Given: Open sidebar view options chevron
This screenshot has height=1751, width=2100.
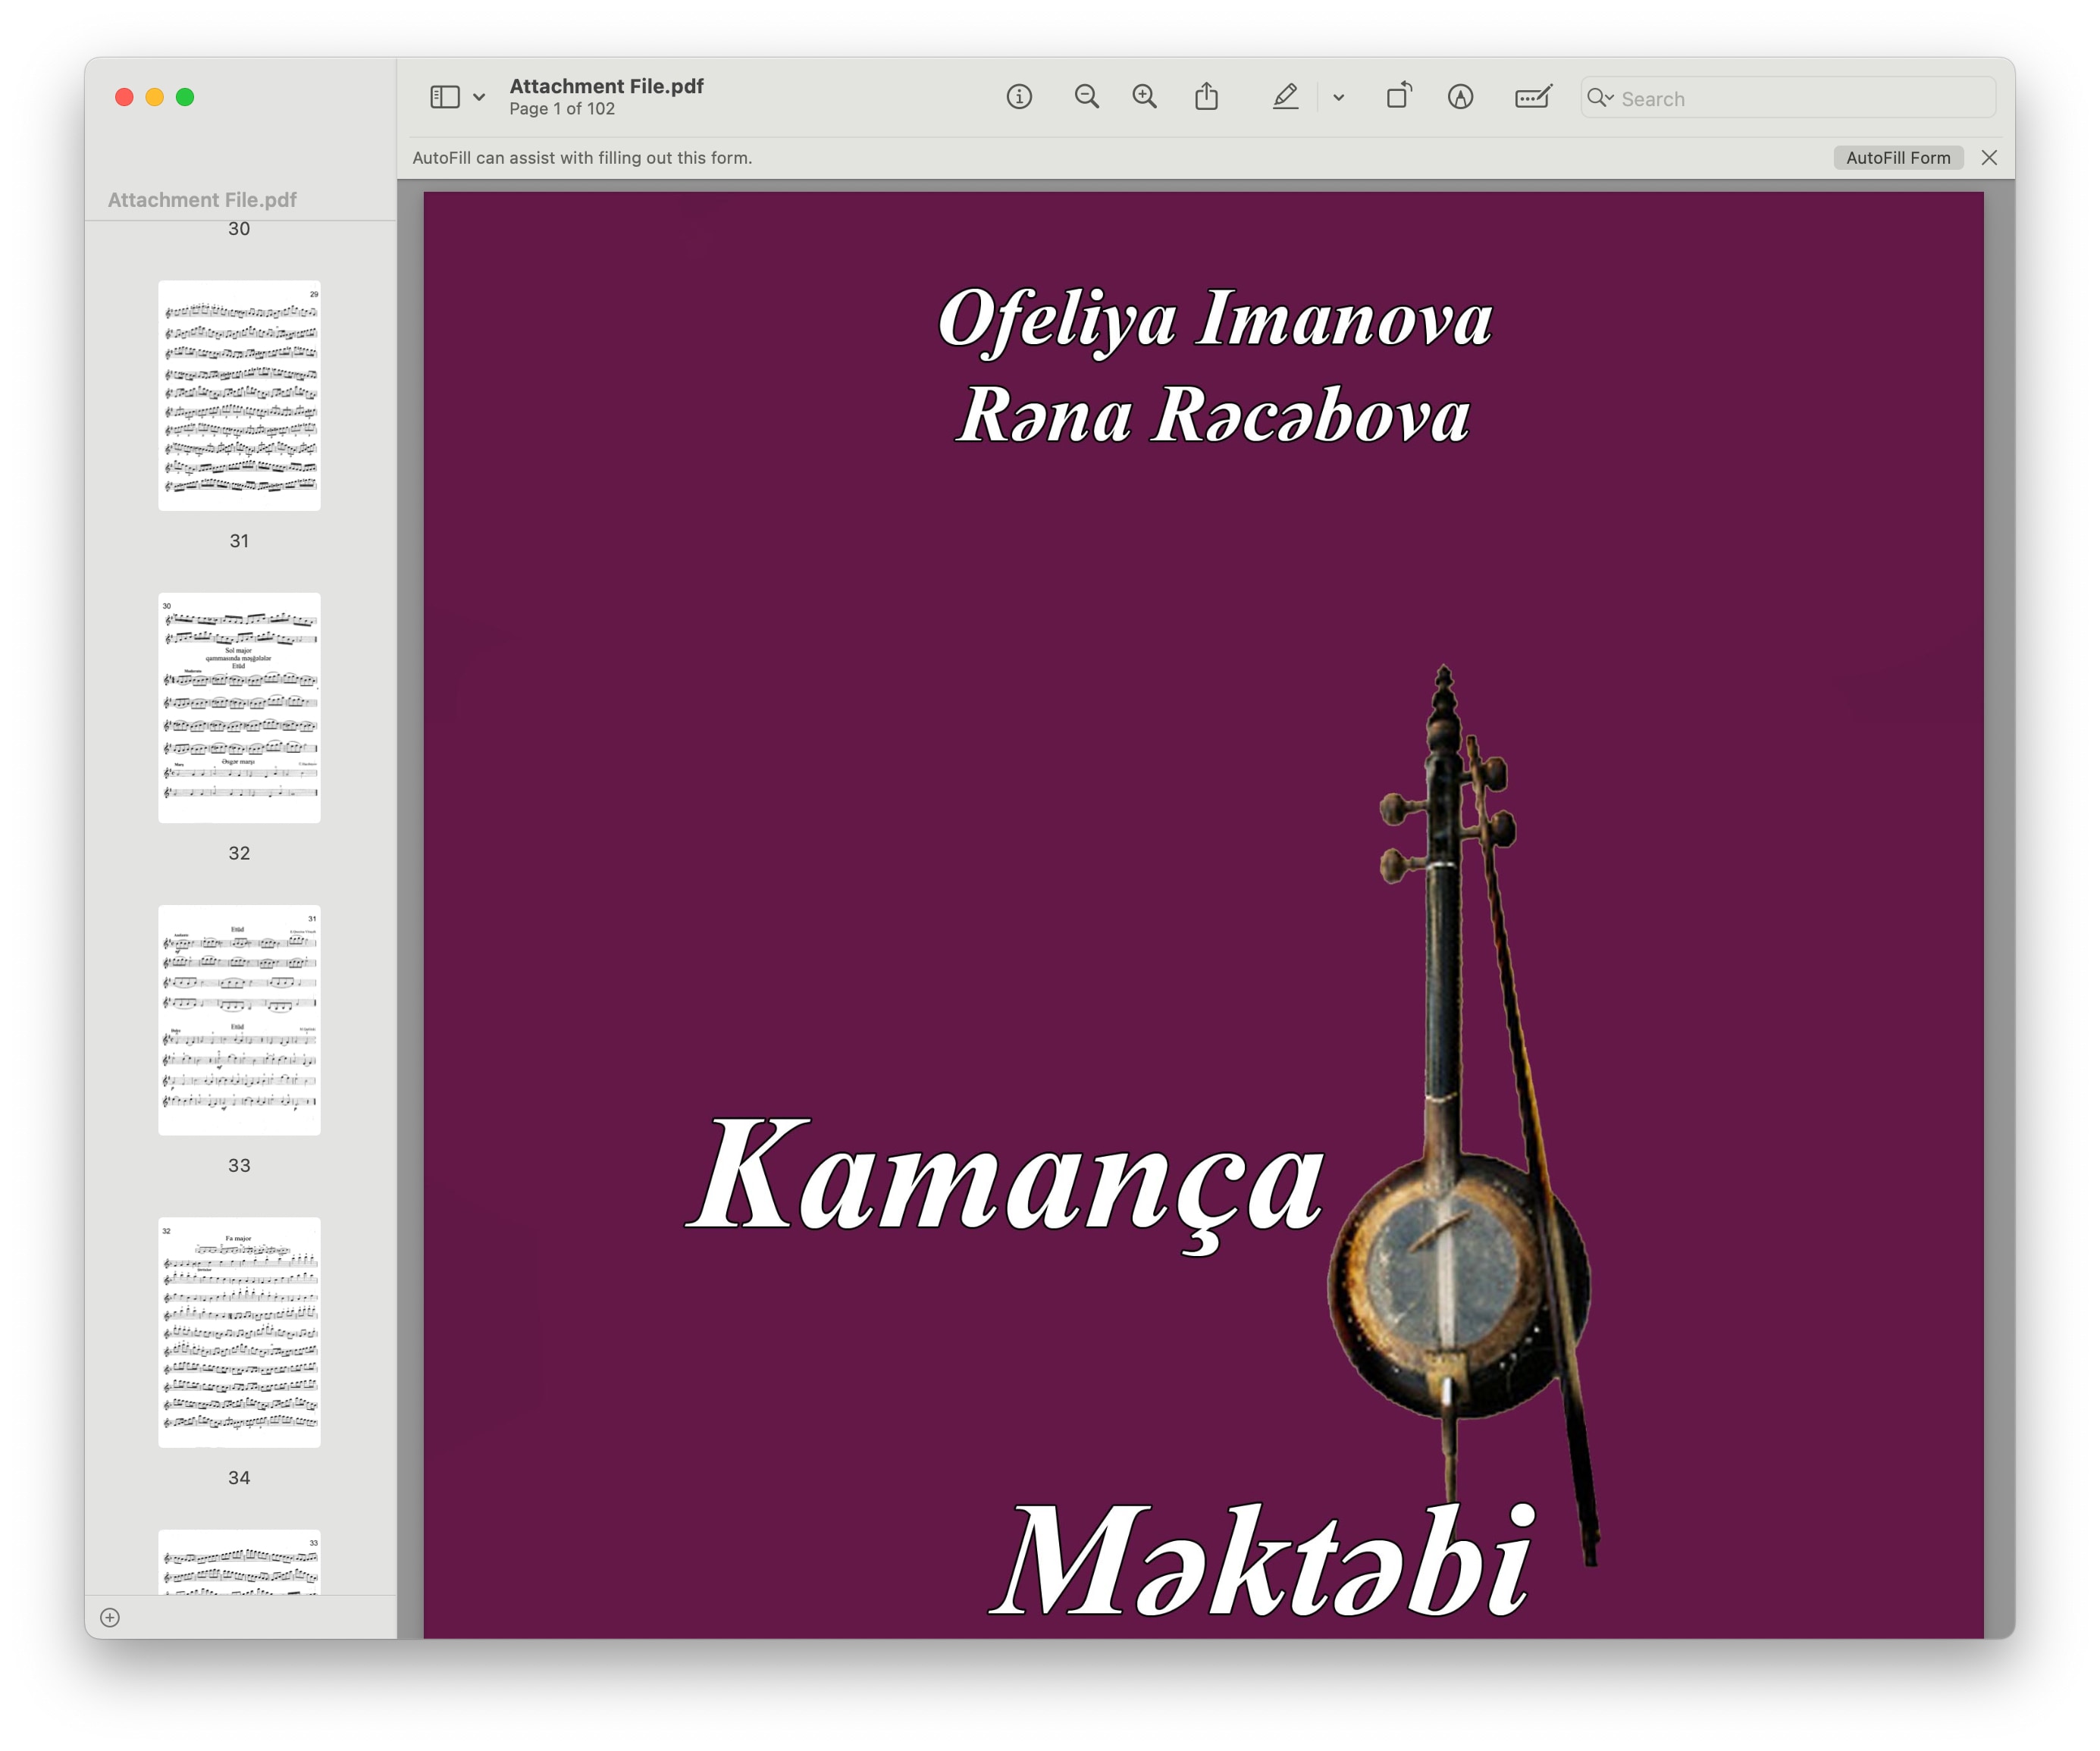Looking at the screenshot, I should click(479, 98).
